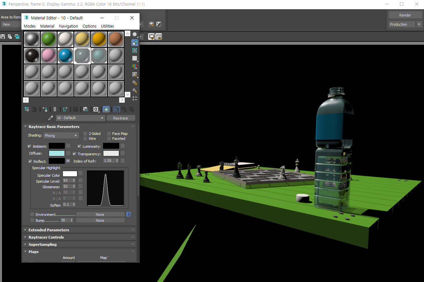424x282 pixels.
Task: Pick material from object eyedropper
Action: click(x=51, y=118)
